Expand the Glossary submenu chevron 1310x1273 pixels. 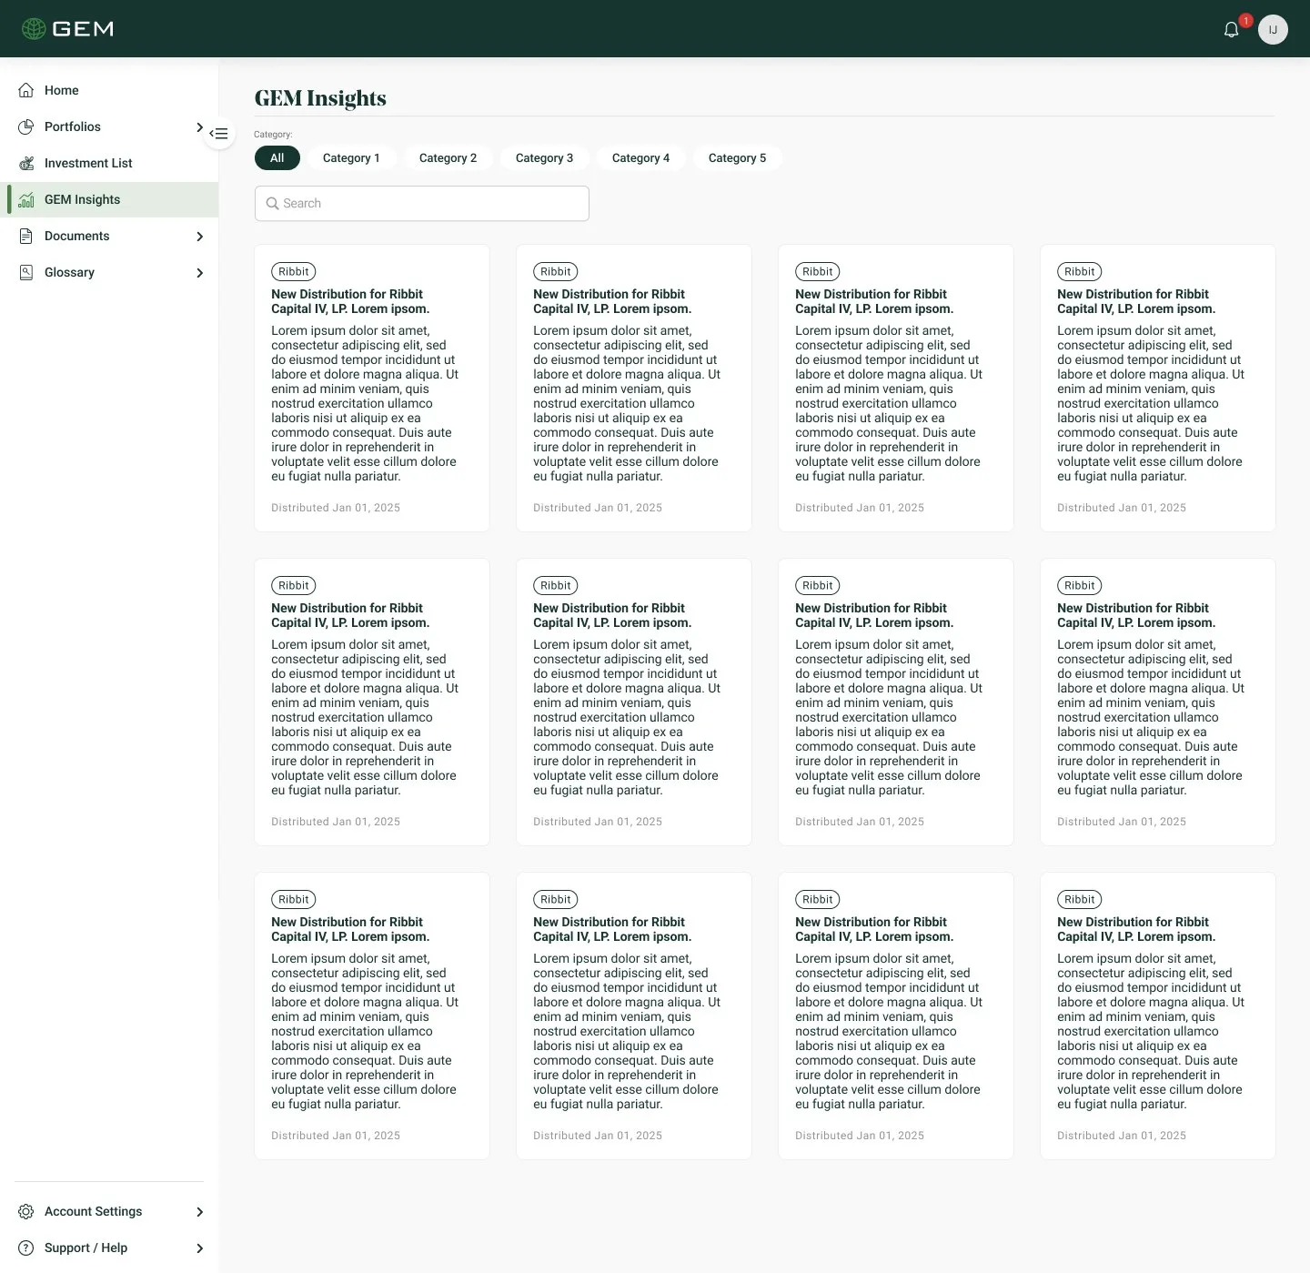199,273
